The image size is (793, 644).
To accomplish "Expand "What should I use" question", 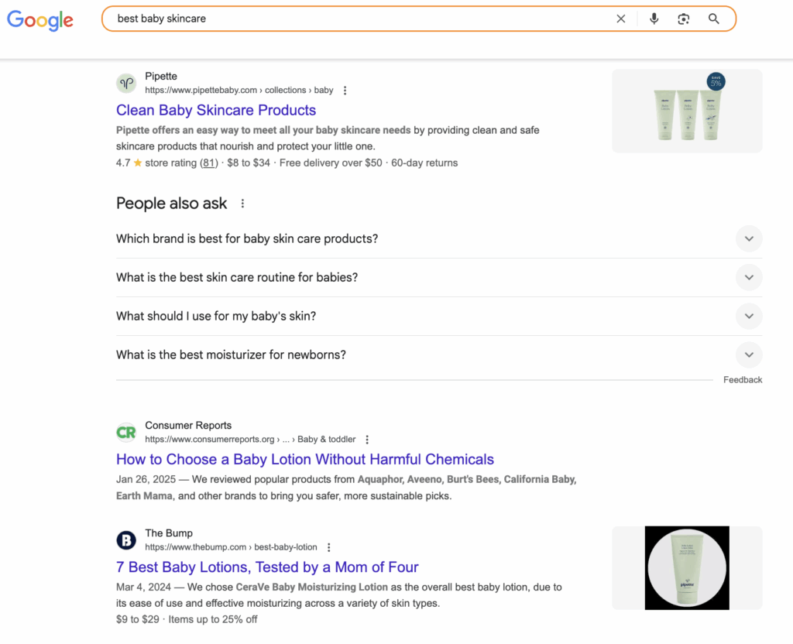I will 748,316.
